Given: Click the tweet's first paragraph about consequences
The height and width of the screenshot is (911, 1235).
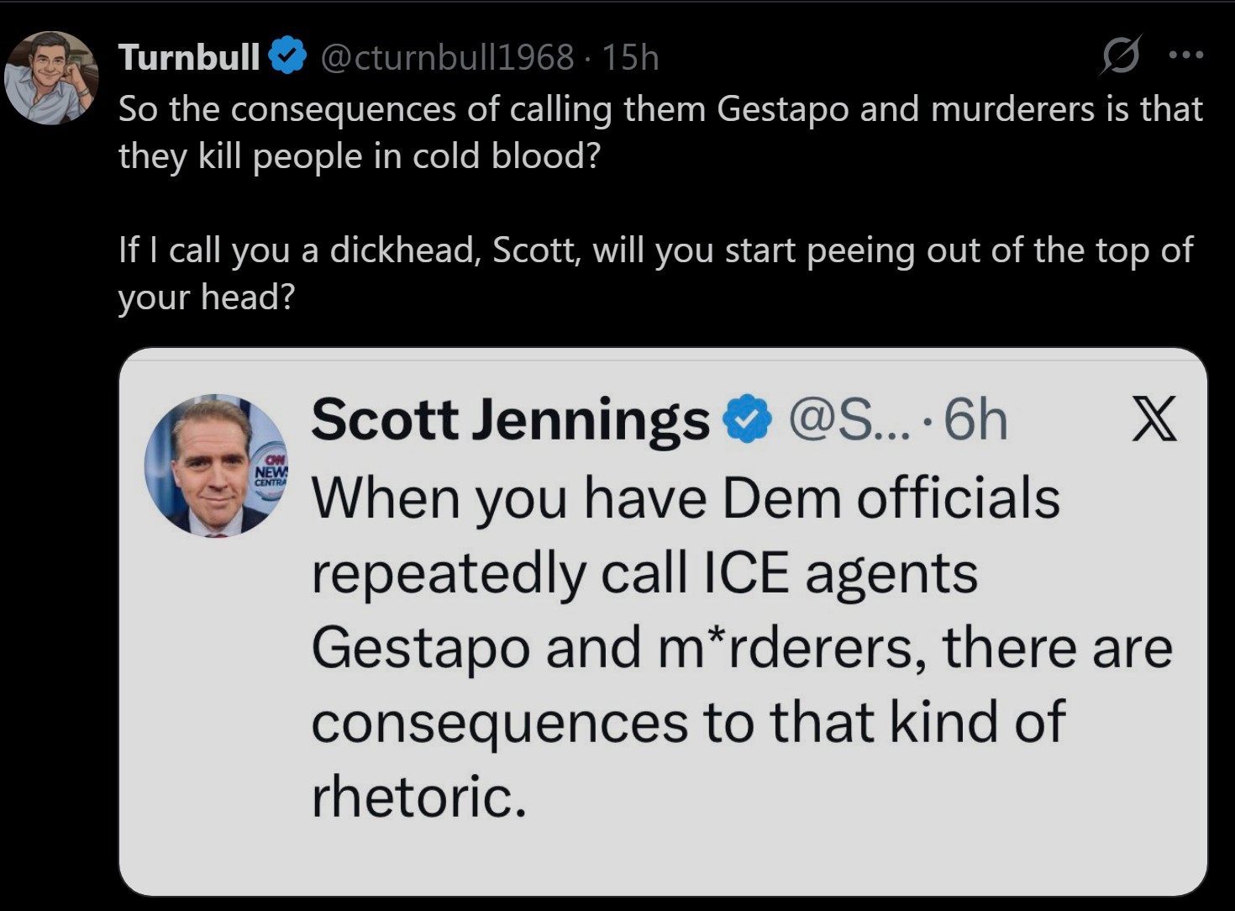Looking at the screenshot, I should pos(660,132).
